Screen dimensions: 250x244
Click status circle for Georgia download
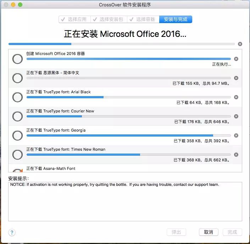pyautogui.click(x=17, y=135)
